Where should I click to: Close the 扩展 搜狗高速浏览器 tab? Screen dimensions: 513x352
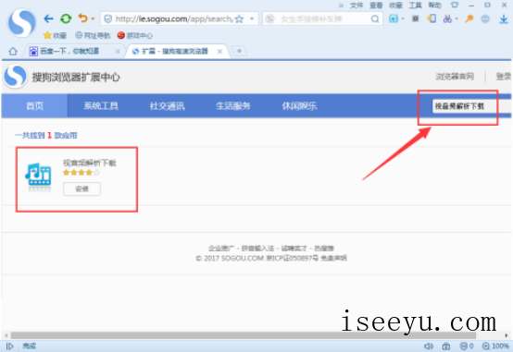click(219, 51)
